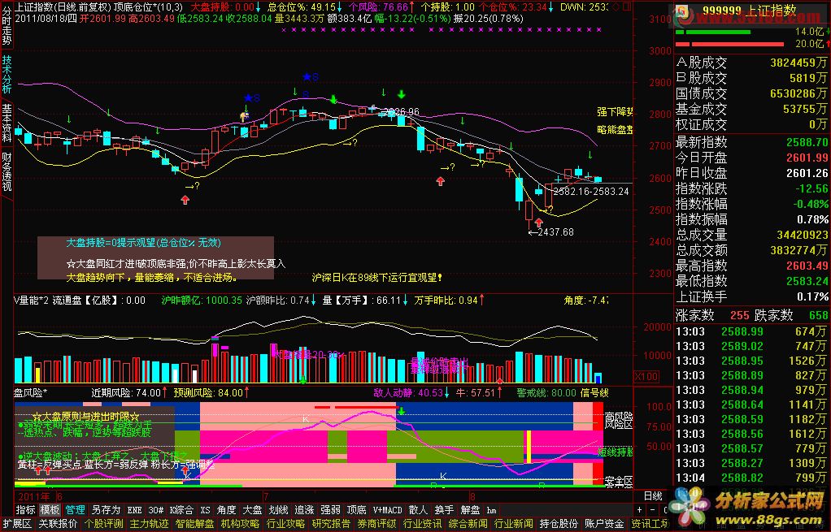
Task: Select the hm template
Action: click(x=491, y=510)
